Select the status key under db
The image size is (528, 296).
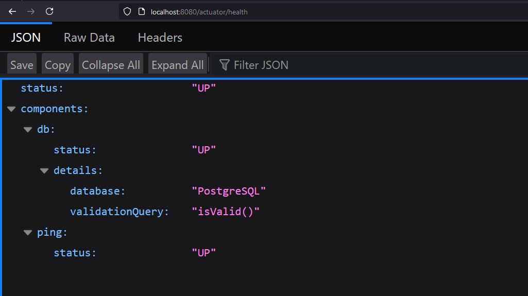(75, 150)
